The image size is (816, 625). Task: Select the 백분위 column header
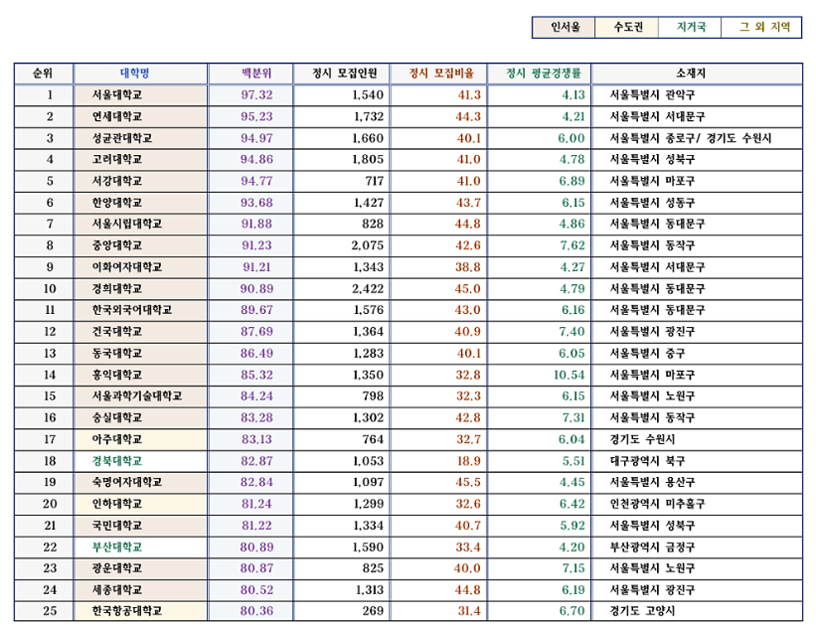click(x=250, y=74)
